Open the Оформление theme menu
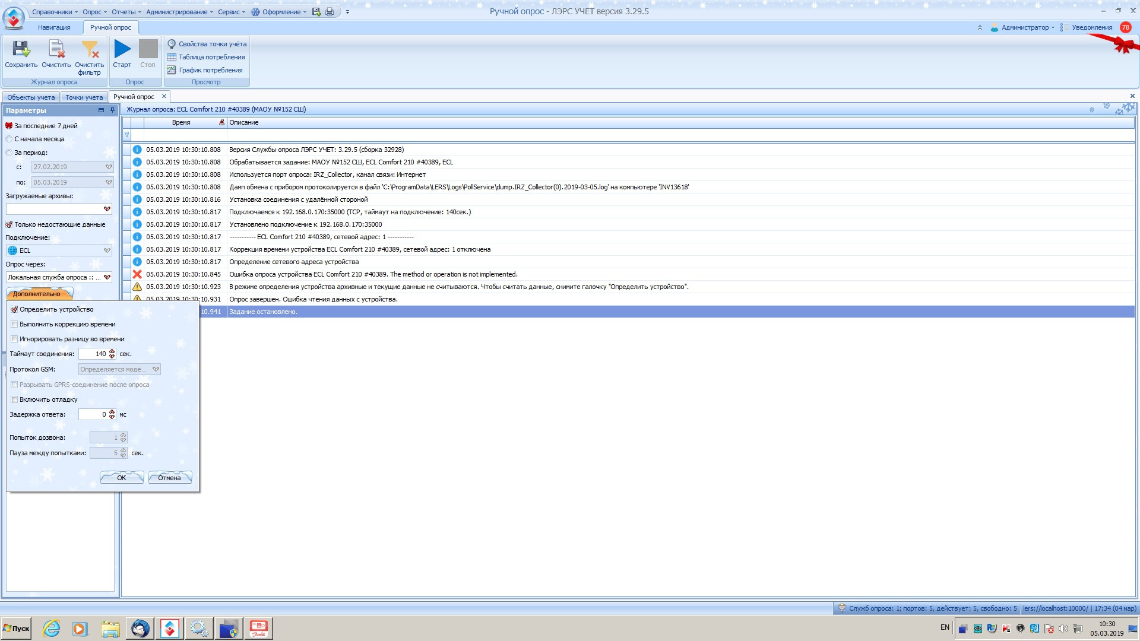Screen dimensions: 1140x641 (x=279, y=12)
